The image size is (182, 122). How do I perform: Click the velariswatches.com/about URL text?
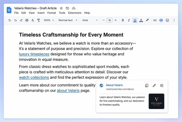120,89
